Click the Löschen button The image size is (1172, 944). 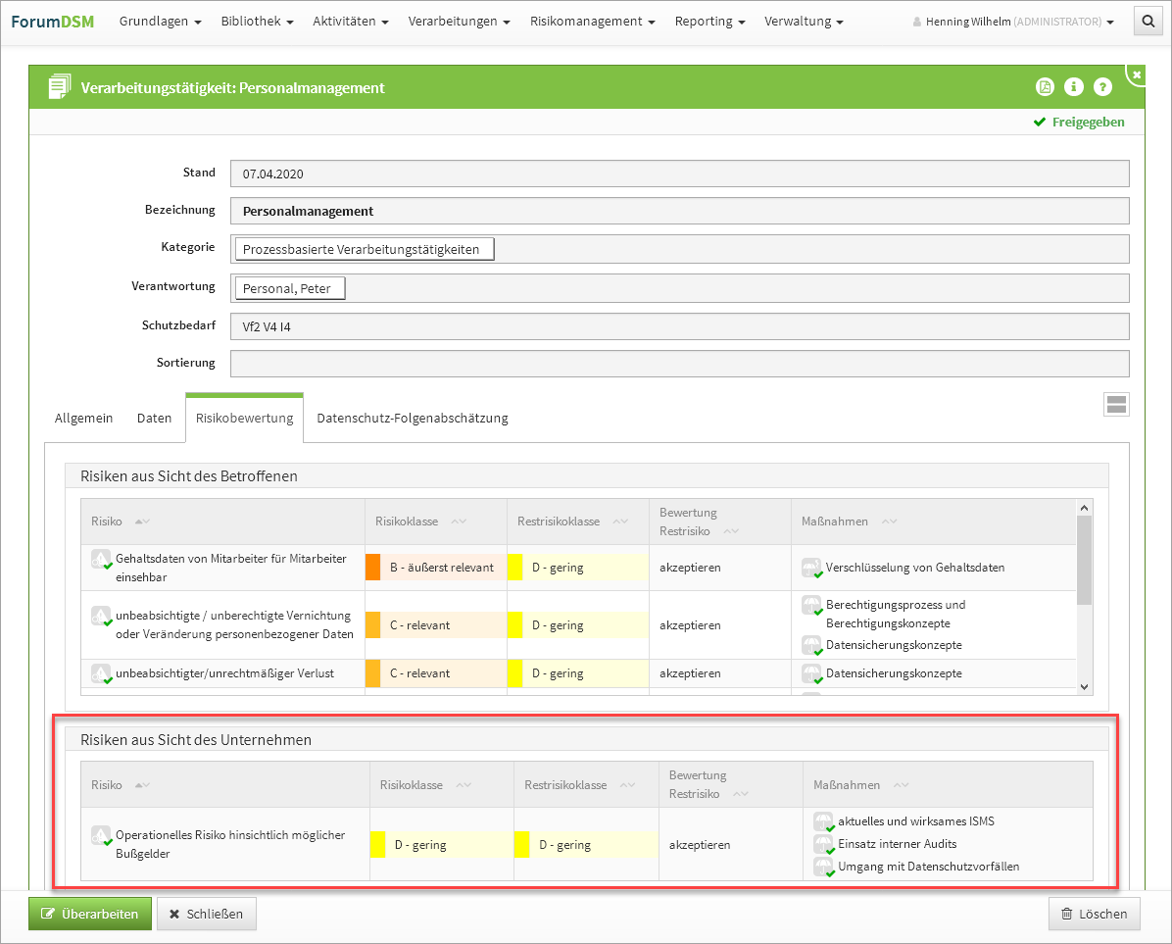pyautogui.click(x=1094, y=914)
